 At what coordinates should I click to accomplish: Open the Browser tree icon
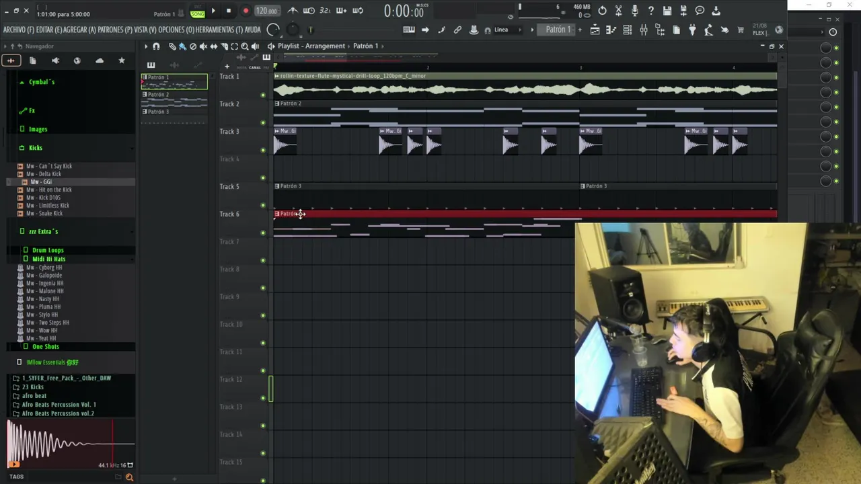(660, 30)
